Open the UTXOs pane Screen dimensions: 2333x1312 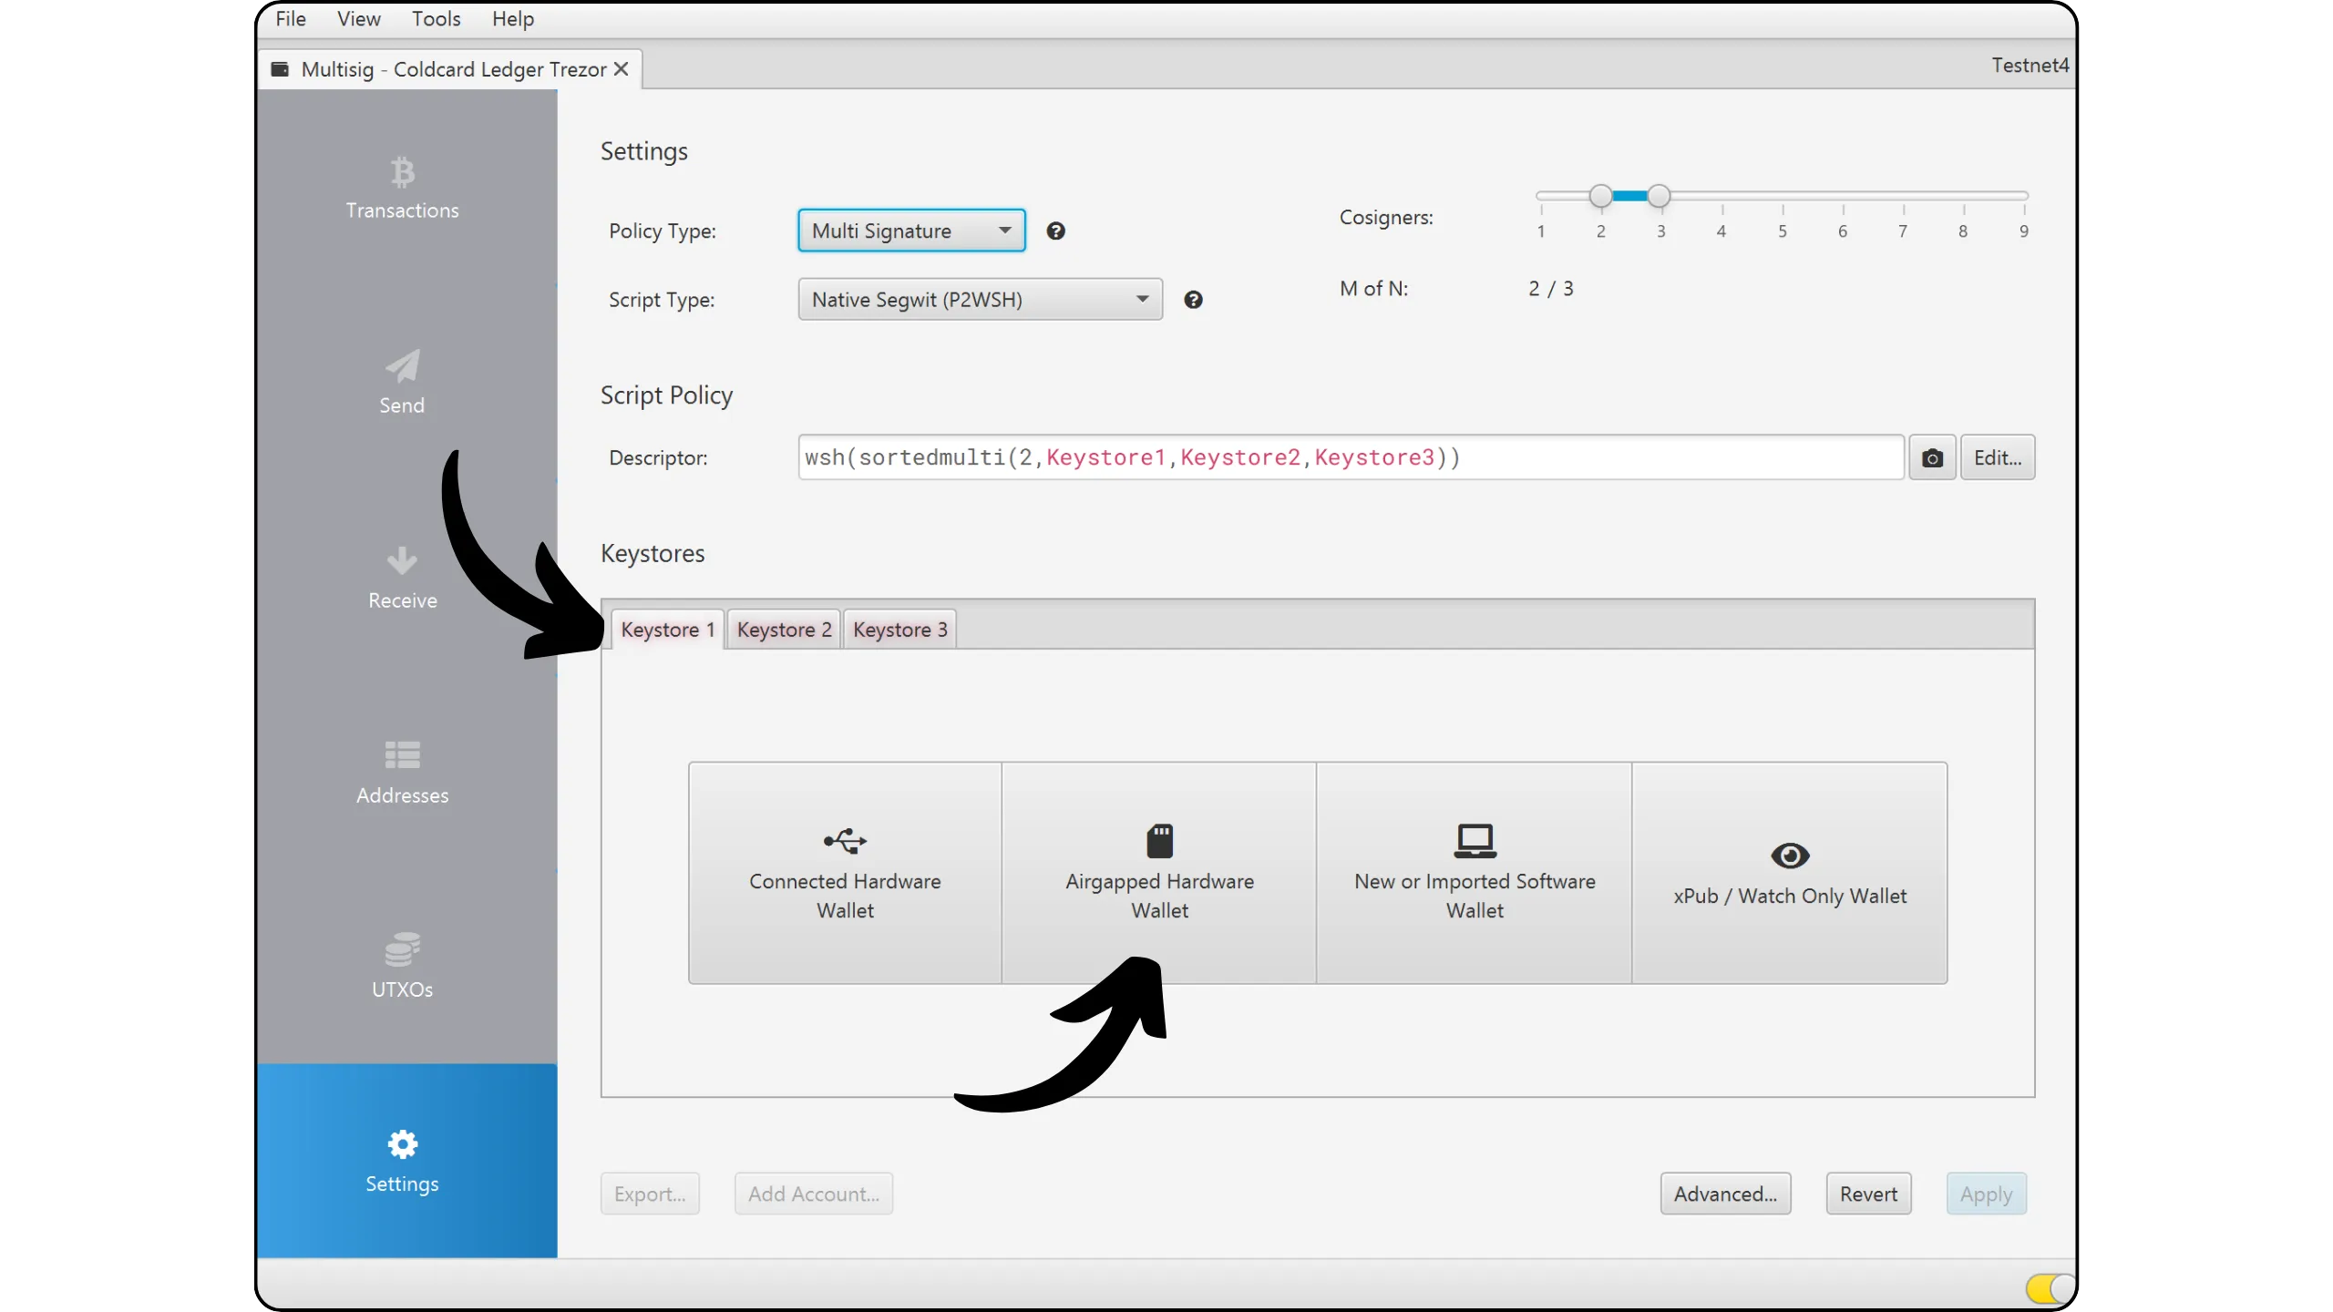point(402,967)
